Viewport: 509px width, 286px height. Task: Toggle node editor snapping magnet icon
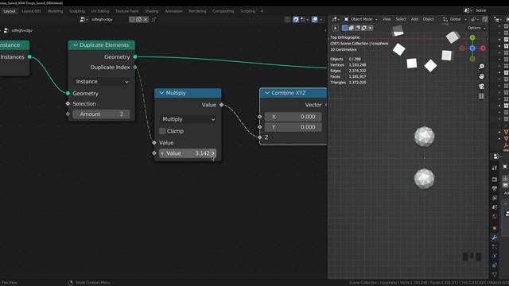(295, 19)
